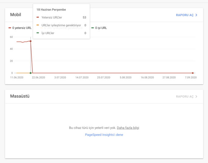Click the red end point at 7.09.2020
This screenshot has height=163, width=208.
tap(193, 73)
